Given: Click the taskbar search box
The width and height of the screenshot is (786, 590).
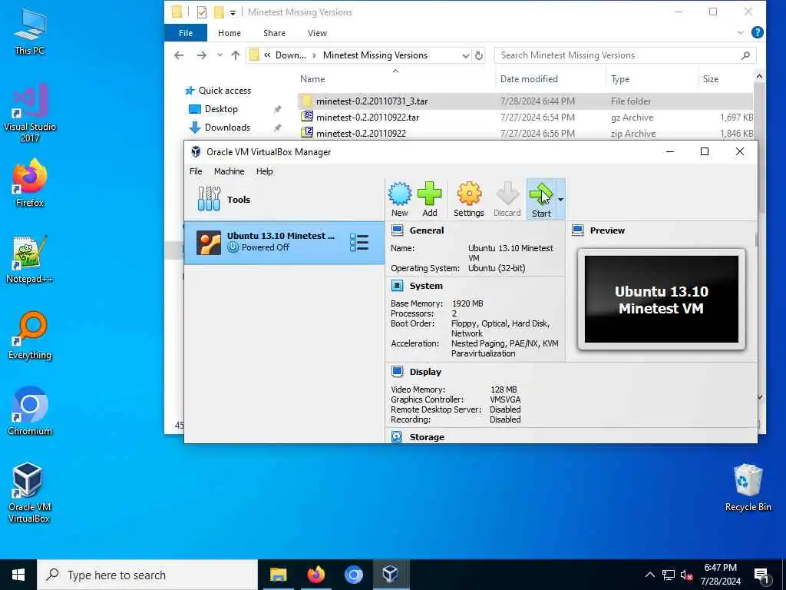Looking at the screenshot, I should point(147,575).
